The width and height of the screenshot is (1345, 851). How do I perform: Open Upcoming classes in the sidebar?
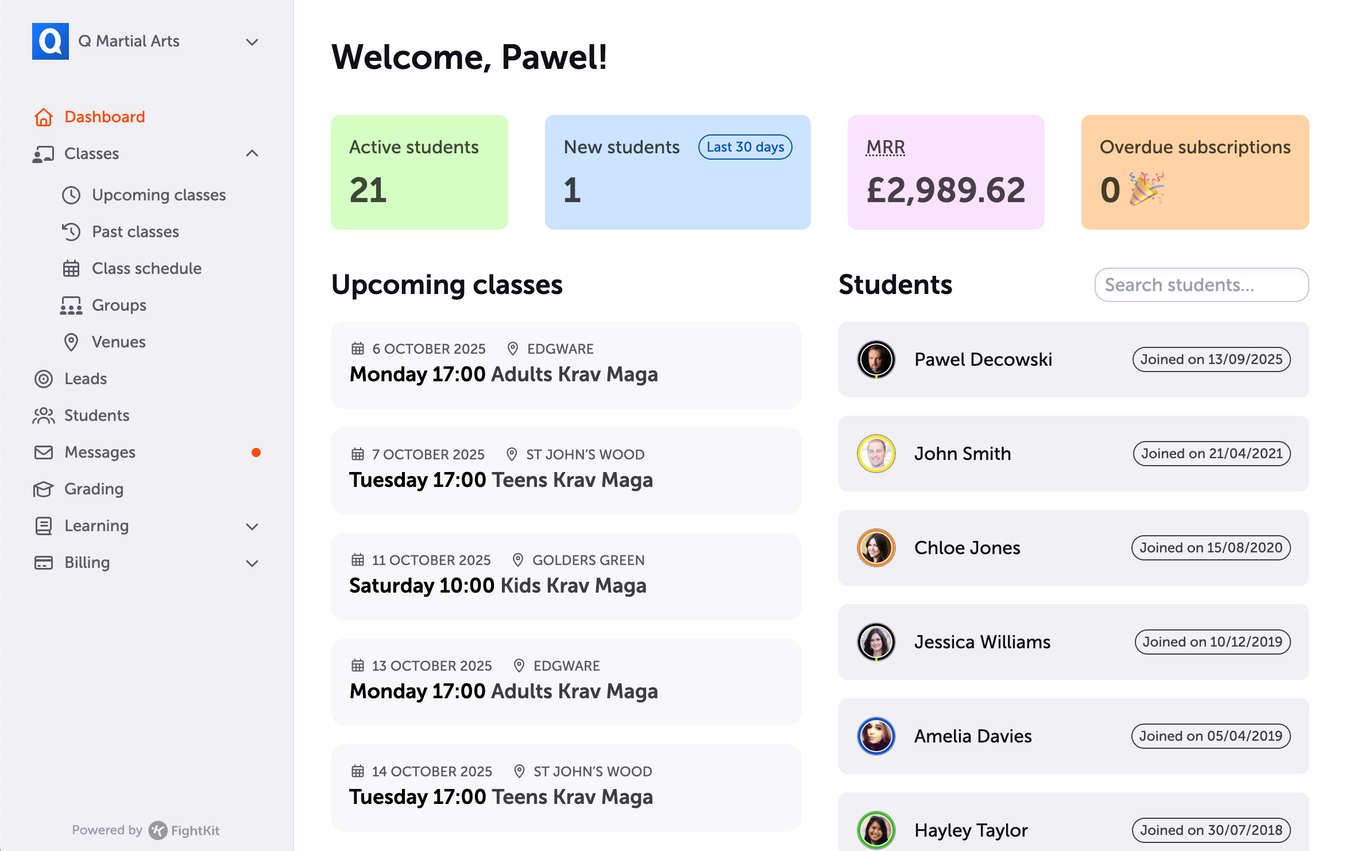(x=159, y=195)
